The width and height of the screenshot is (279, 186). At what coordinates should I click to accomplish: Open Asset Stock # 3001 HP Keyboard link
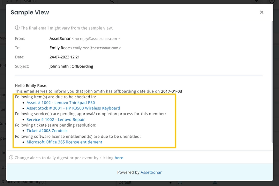pos(73,108)
